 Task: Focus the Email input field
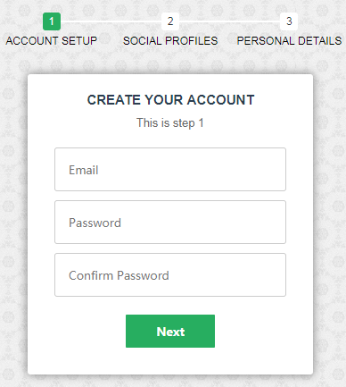tap(170, 169)
